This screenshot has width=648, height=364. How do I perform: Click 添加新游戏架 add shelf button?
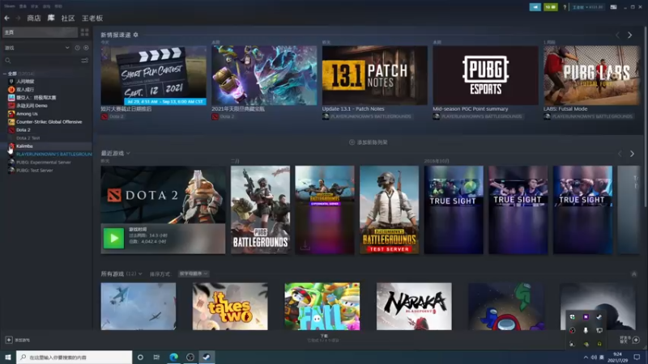click(x=369, y=142)
